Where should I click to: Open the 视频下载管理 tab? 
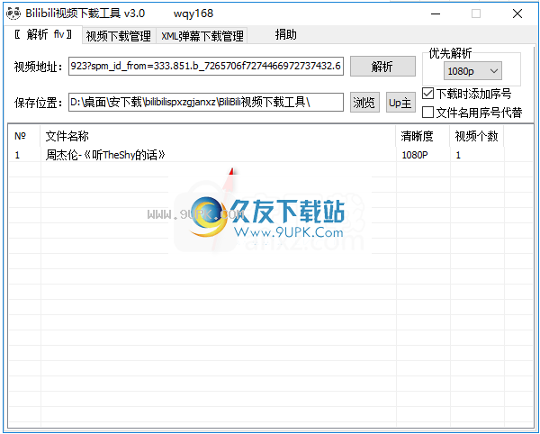(x=119, y=35)
